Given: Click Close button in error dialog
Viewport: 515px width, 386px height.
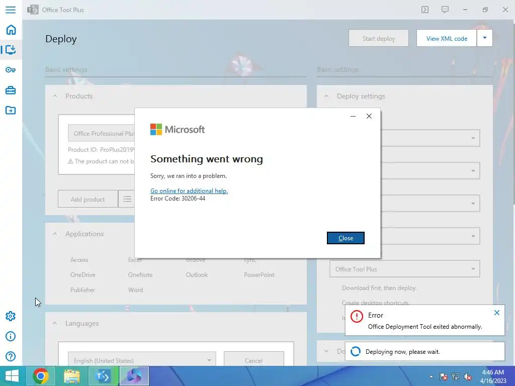Looking at the screenshot, I should coord(346,238).
